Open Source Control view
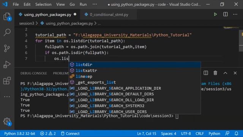243x137 pixels. pos(7,48)
